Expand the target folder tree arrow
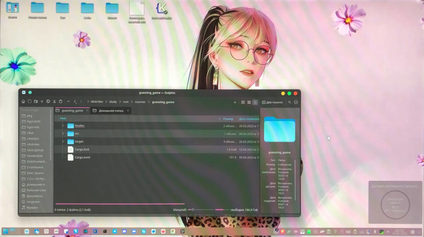This screenshot has height=237, width=424. [63, 141]
